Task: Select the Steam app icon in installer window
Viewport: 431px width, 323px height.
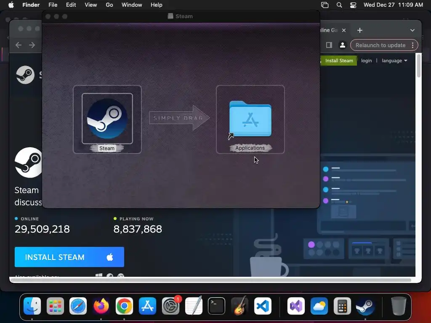Action: (107, 119)
